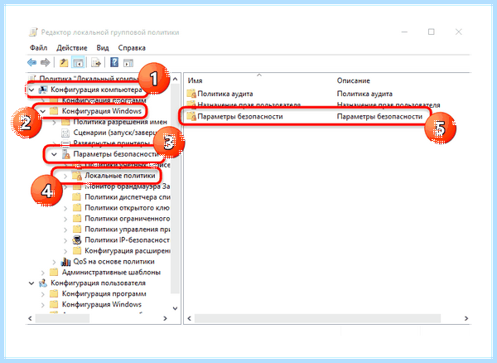
Task: Click the Параметры безопасности tree lock icon
Action: [x=65, y=154]
